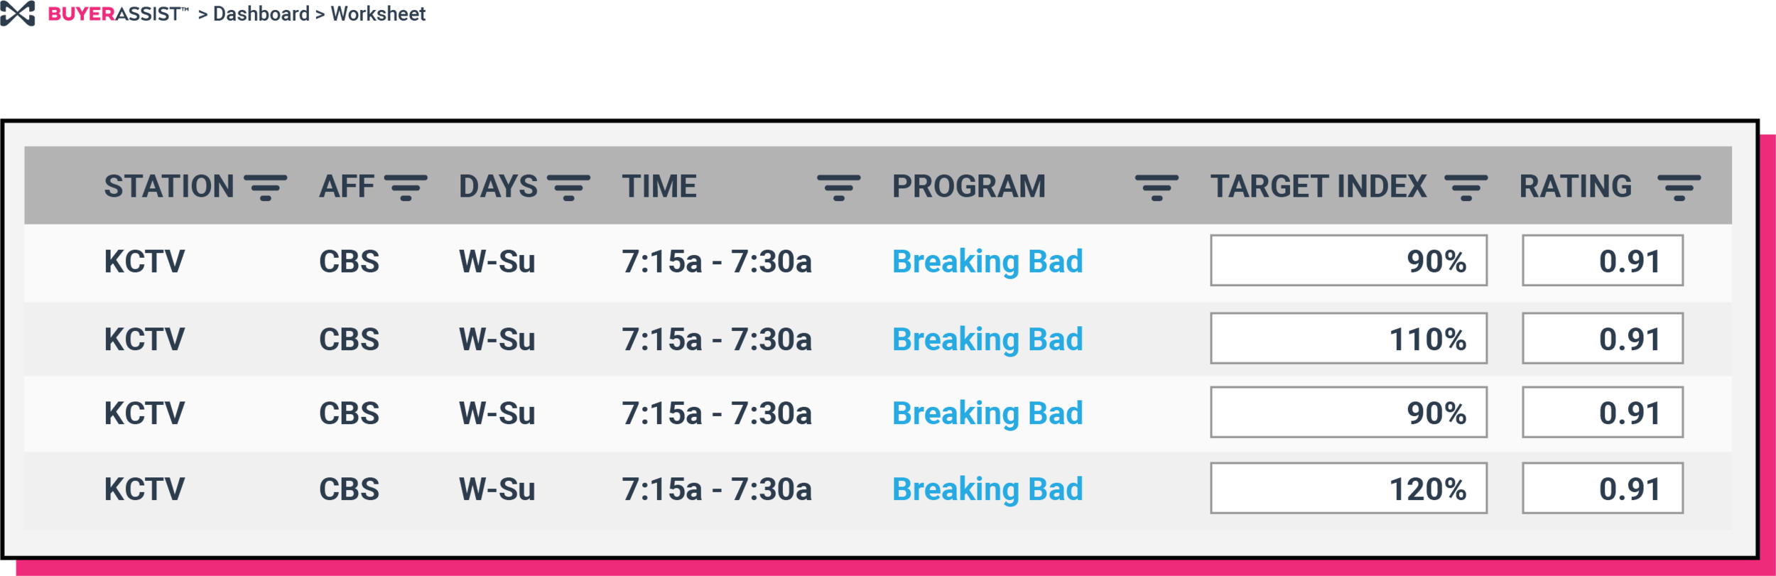Open the PROGRAM column filter icon
1776x576 pixels.
point(1157,188)
